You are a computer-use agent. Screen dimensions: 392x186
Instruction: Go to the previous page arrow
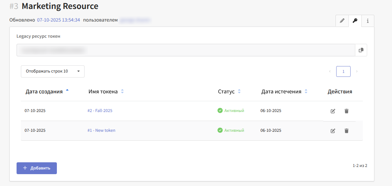[330, 71]
